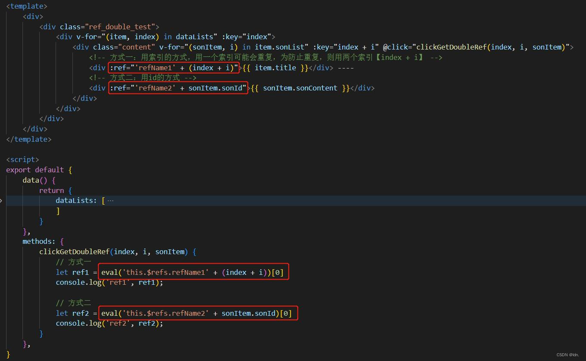Click console.log('ref2', ref2) line

tap(109, 324)
